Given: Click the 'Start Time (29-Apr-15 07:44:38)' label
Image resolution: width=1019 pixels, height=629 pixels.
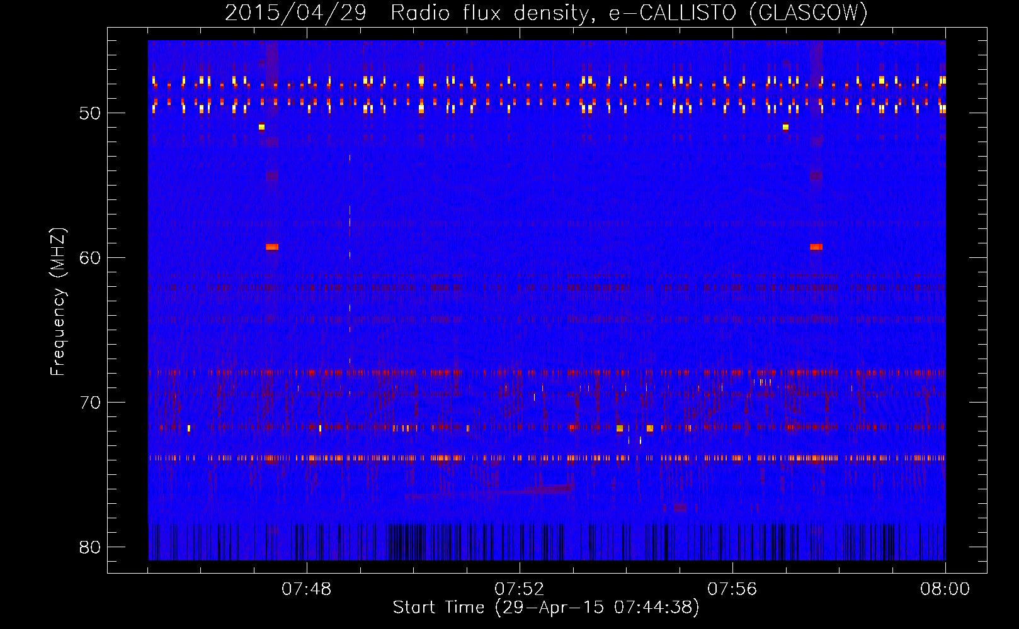Looking at the screenshot, I should tap(546, 608).
